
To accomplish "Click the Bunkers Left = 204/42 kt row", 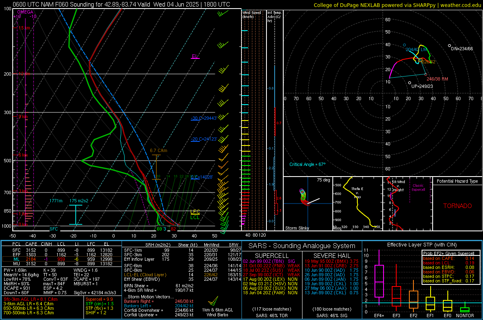I will tap(159, 306).
